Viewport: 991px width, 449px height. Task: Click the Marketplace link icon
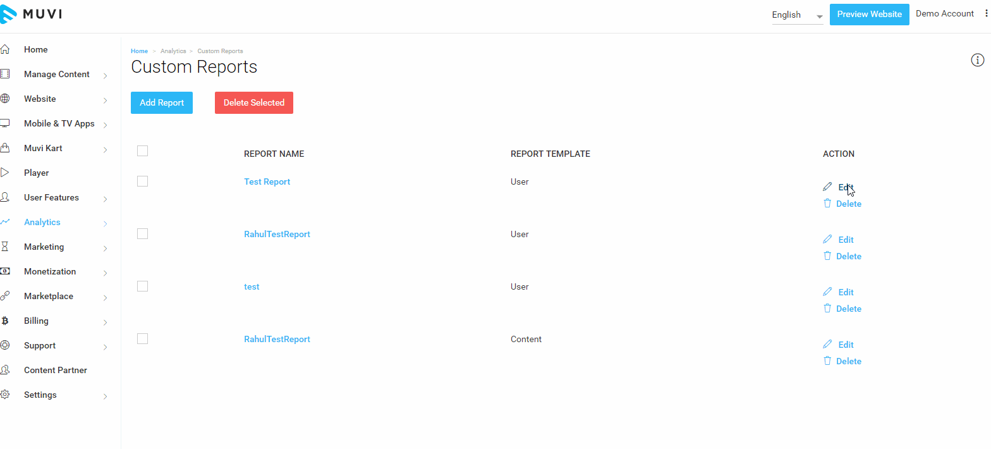(x=5, y=296)
